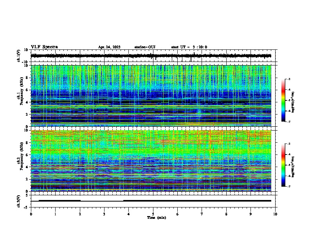Click the ch.1 'Frequency (kHz)' axis label

click(22, 91)
